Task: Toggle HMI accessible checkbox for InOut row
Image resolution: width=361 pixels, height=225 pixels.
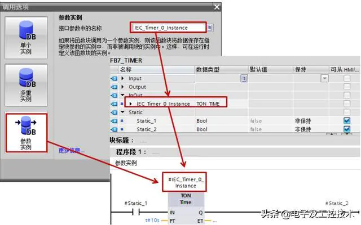Action: 347,95
